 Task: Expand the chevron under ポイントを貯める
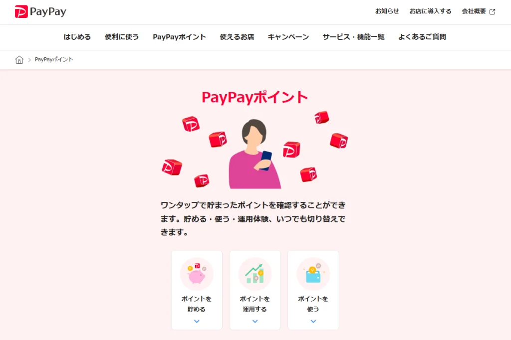pyautogui.click(x=197, y=321)
